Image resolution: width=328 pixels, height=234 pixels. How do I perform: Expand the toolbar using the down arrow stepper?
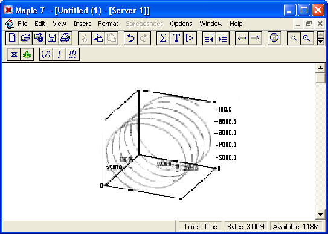[321, 42]
